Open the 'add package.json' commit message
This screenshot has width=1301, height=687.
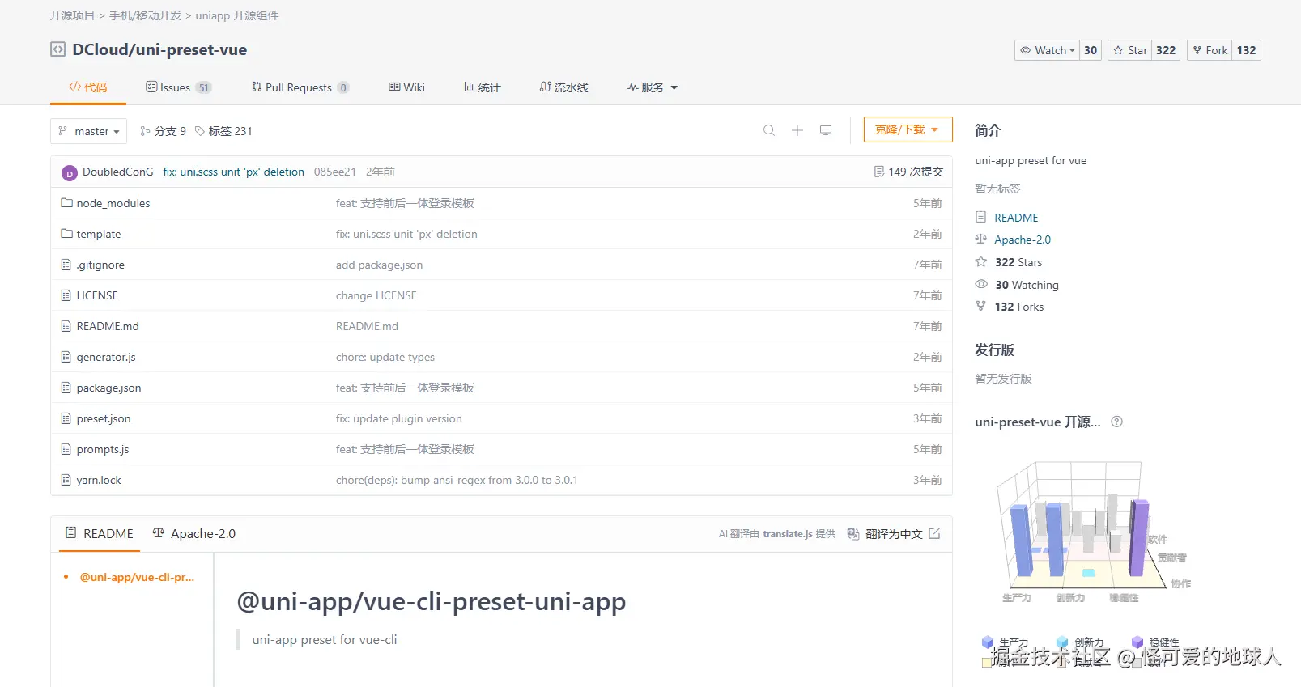pyautogui.click(x=379, y=265)
